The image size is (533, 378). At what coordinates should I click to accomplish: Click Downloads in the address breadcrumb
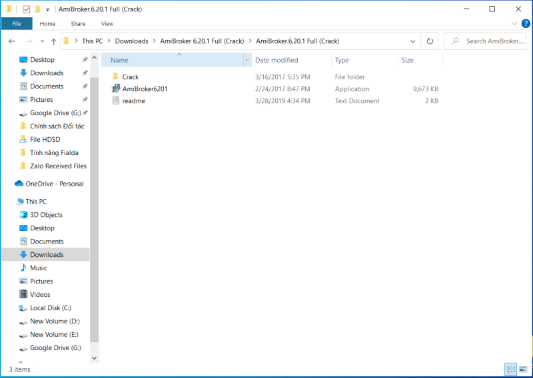131,41
